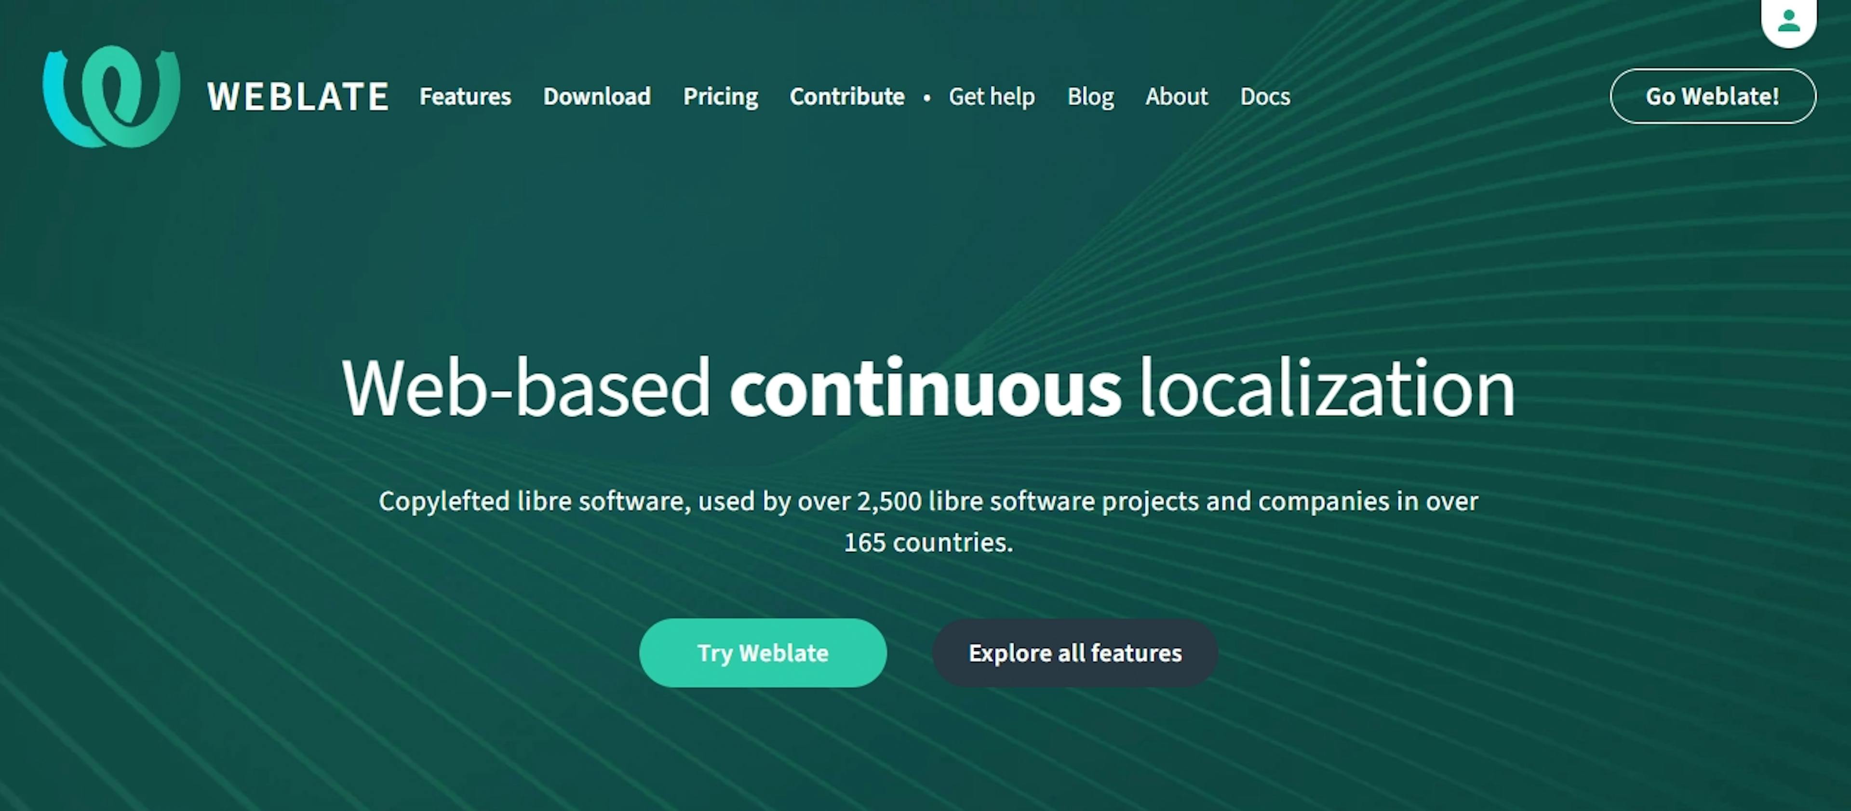The height and width of the screenshot is (811, 1851).
Task: Open the About page link
Action: click(1176, 96)
